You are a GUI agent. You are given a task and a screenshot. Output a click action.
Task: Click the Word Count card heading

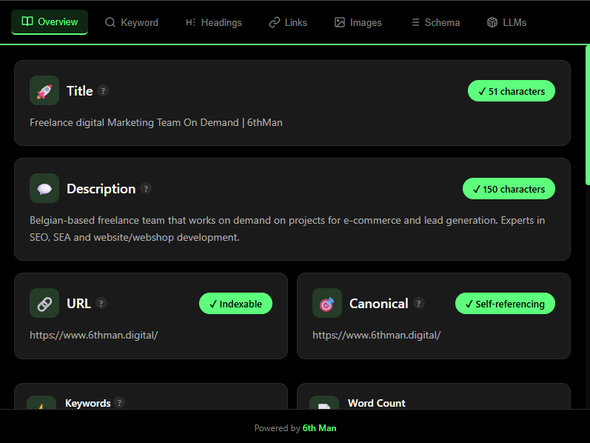coord(377,403)
